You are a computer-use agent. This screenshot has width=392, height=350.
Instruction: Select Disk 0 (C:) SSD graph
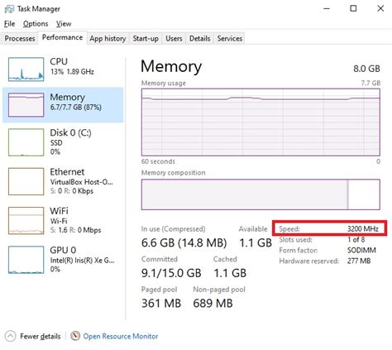tap(26, 142)
